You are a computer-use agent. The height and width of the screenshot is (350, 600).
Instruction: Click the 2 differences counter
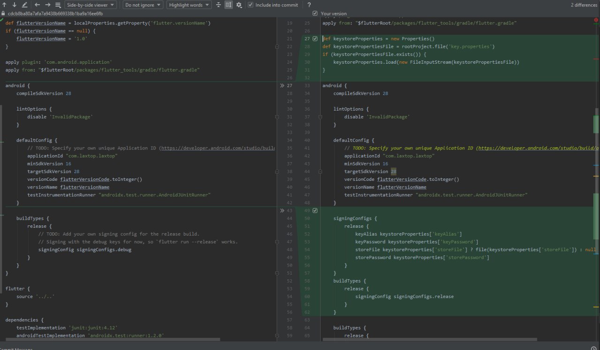(x=584, y=5)
